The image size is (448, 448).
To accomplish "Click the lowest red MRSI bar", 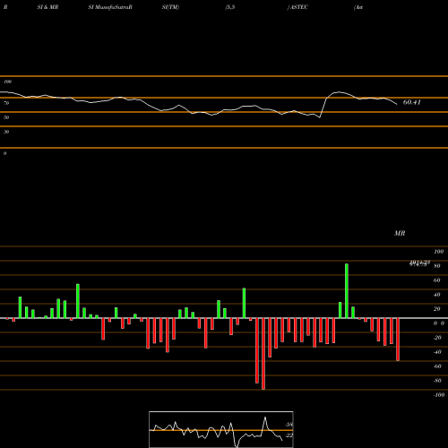I will click(263, 354).
